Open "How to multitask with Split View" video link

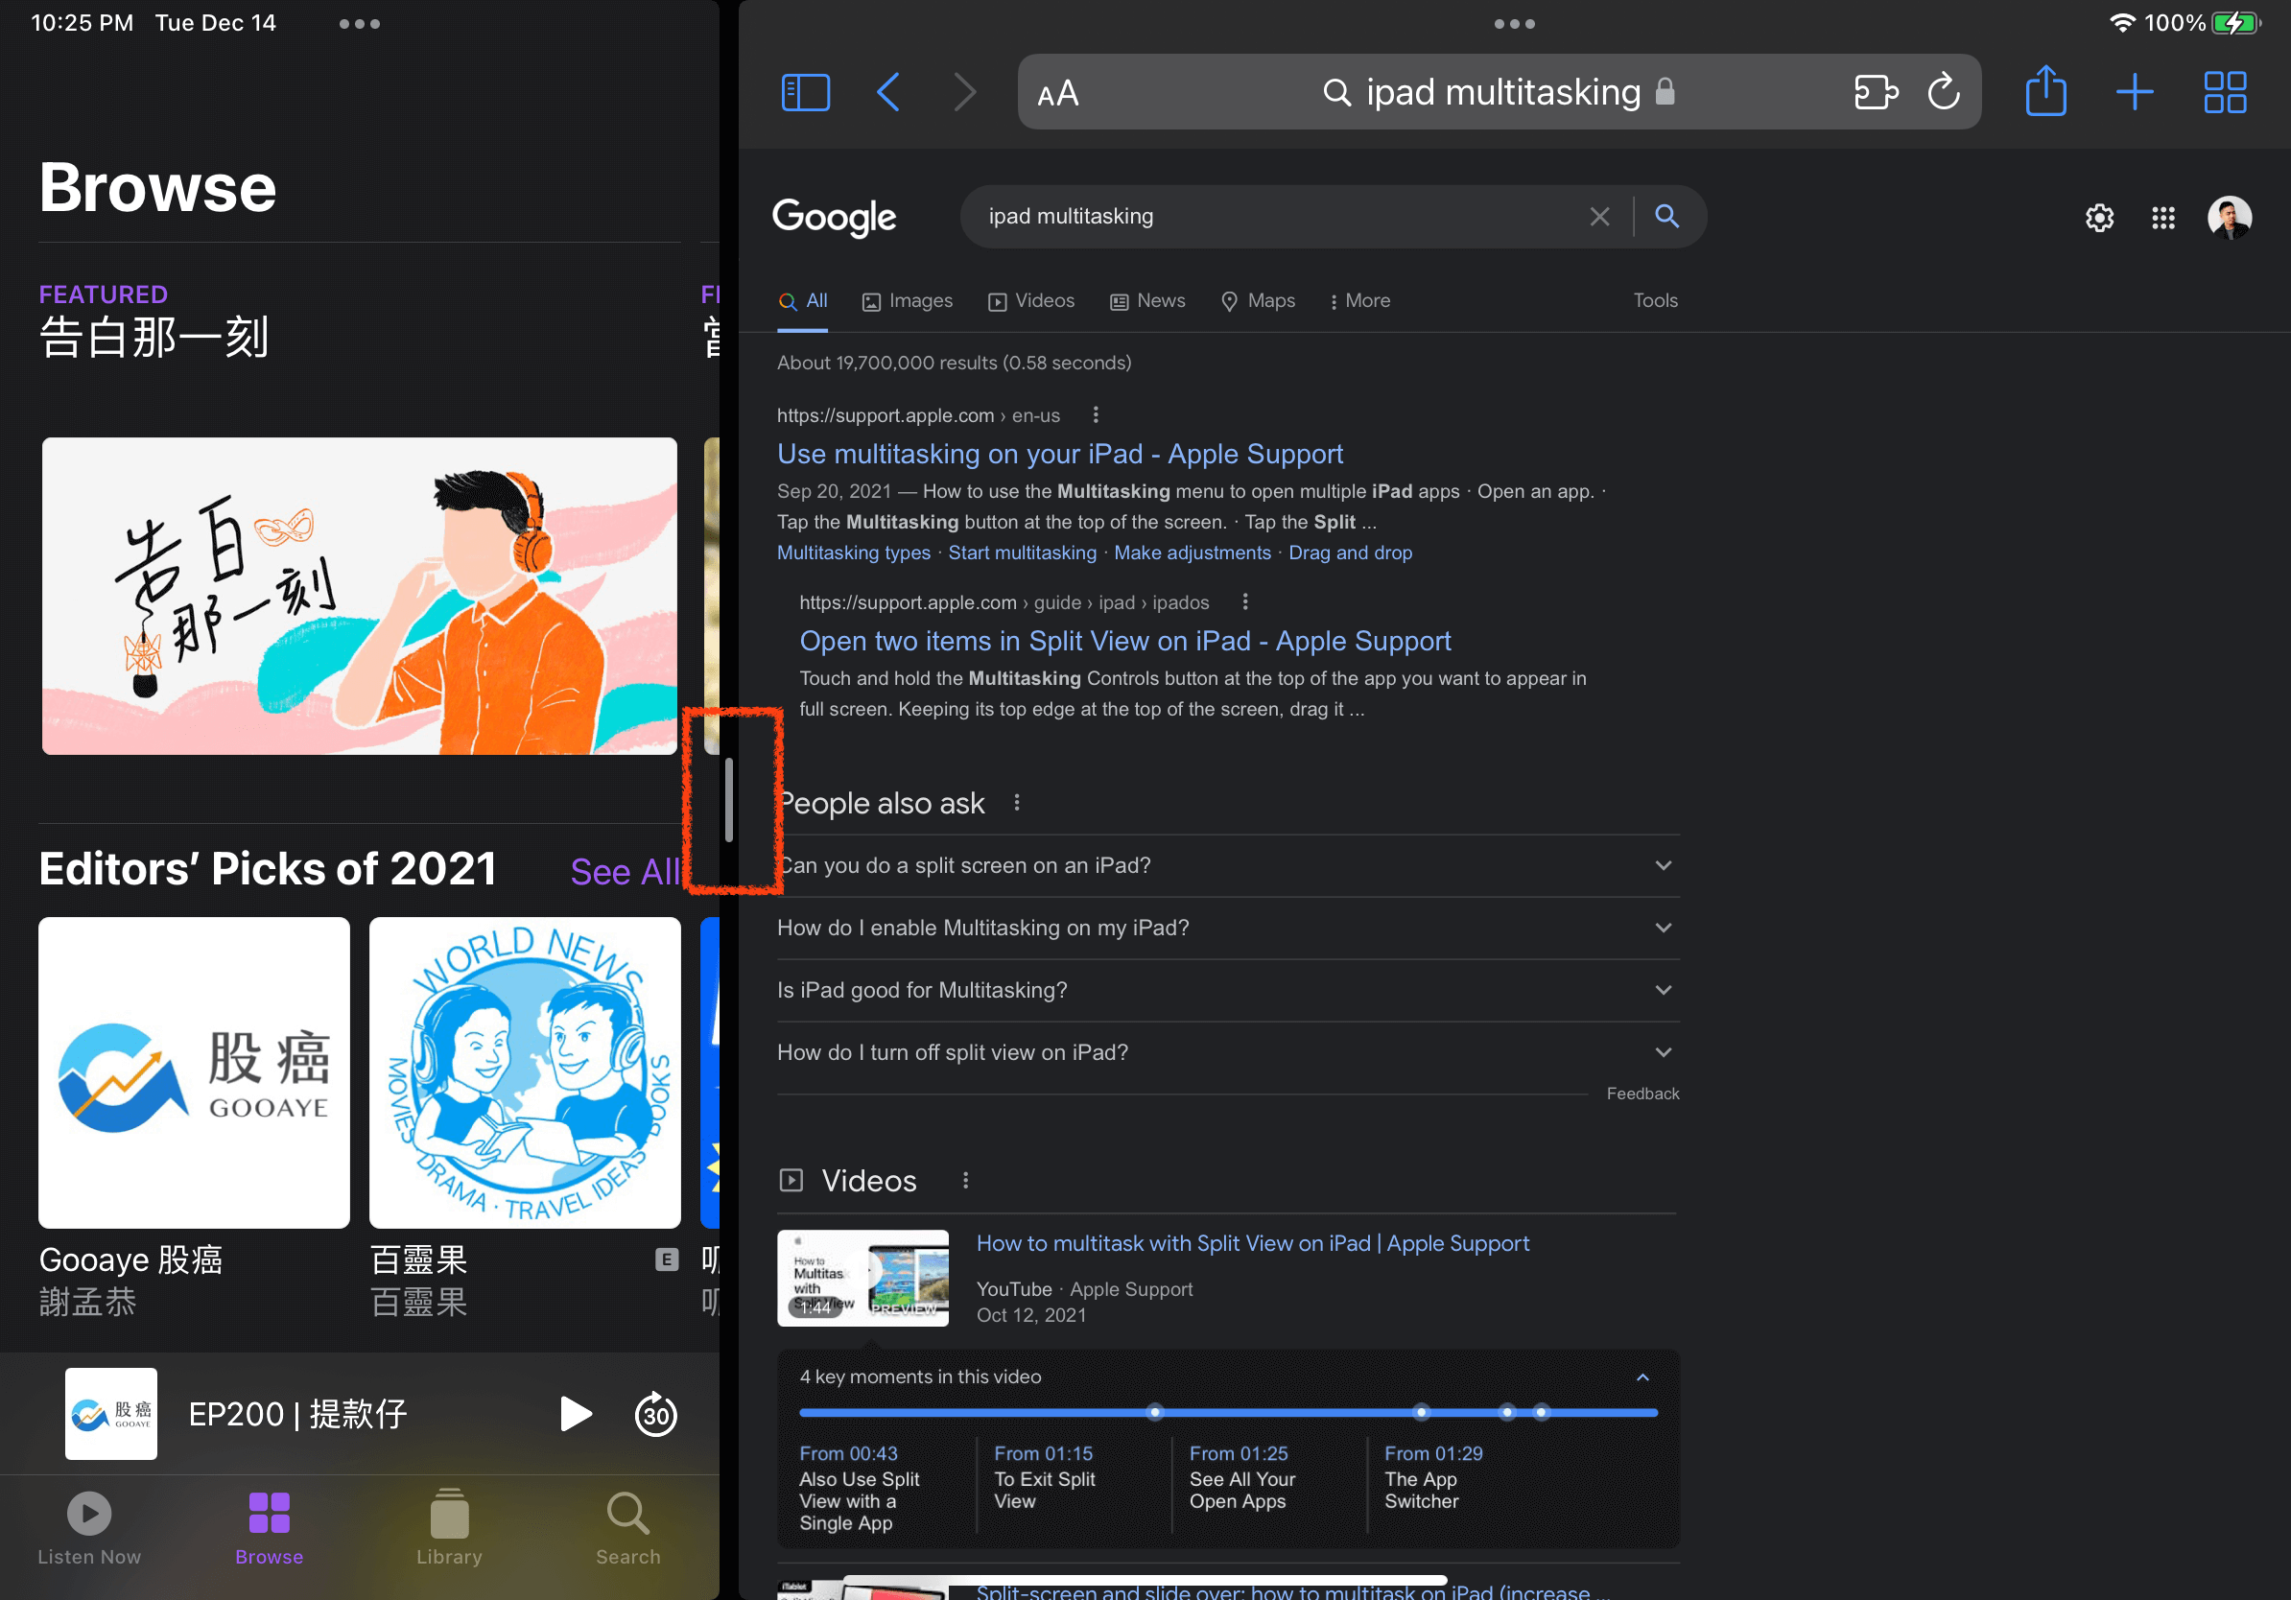pos(1252,1243)
